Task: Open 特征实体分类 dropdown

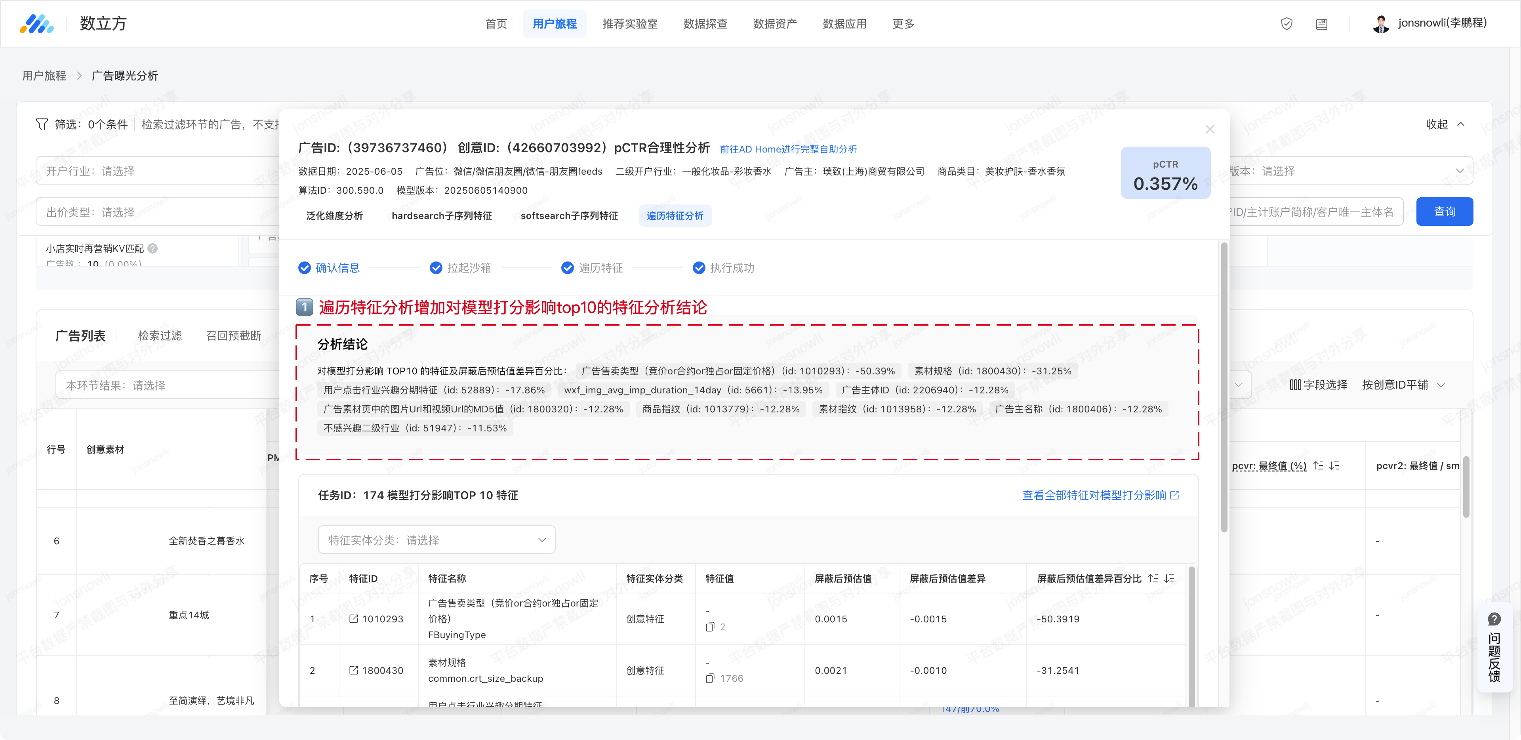Action: click(436, 539)
